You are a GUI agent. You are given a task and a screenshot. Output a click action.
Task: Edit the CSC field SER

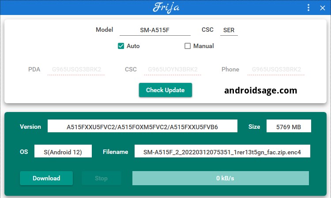229,30
